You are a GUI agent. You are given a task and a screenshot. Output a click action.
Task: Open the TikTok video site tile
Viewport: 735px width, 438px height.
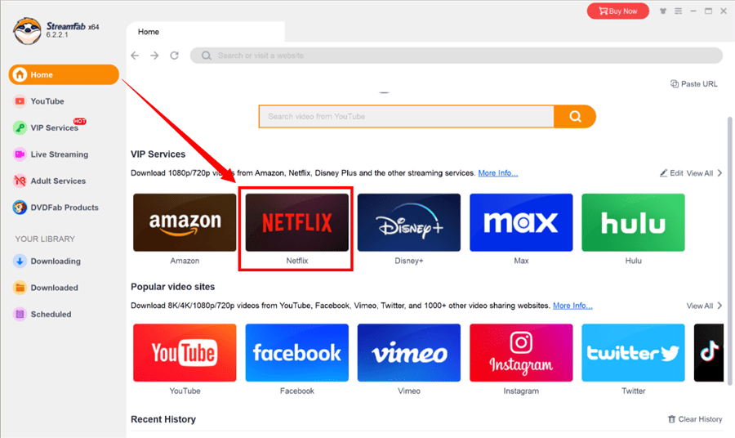(709, 353)
